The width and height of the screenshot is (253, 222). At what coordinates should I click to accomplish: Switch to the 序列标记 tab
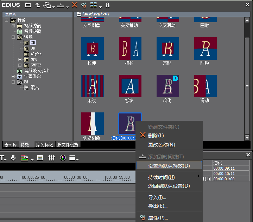[x=44, y=145]
